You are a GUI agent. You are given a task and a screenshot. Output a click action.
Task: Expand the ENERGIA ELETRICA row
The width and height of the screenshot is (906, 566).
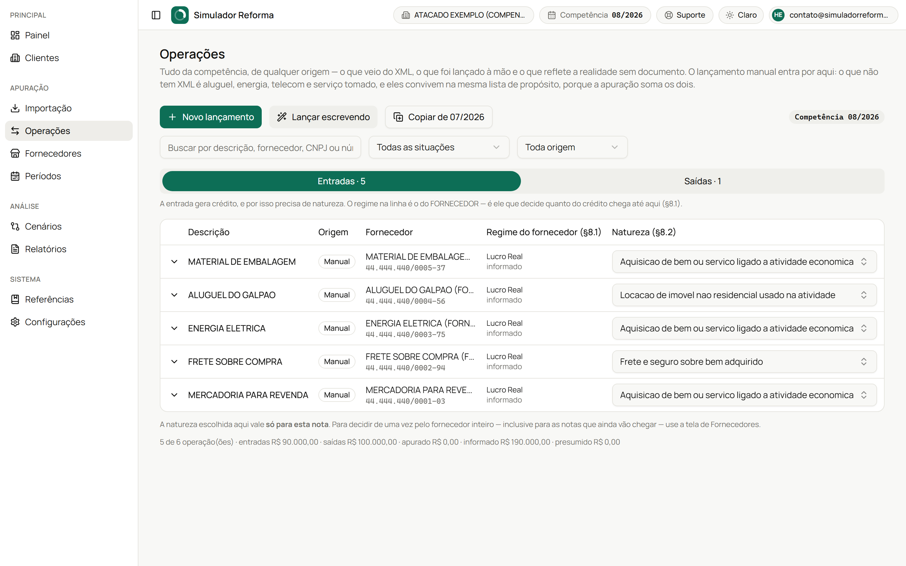(174, 328)
